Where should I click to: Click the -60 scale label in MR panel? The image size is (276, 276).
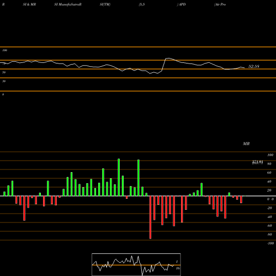[269, 226]
